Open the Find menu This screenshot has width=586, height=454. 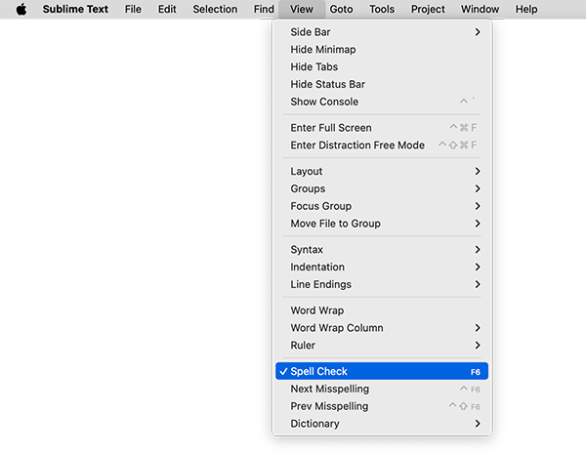click(x=264, y=9)
